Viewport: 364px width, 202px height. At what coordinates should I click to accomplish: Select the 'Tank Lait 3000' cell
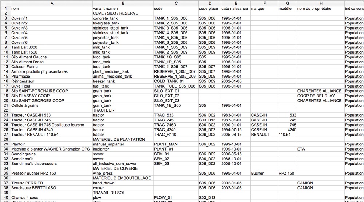click(52, 47)
